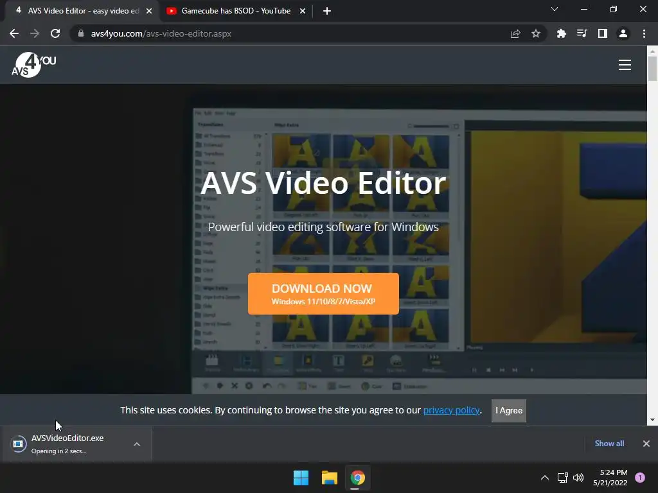Open the privacy policy link
Viewport: 658px width, 493px height.
coord(451,410)
